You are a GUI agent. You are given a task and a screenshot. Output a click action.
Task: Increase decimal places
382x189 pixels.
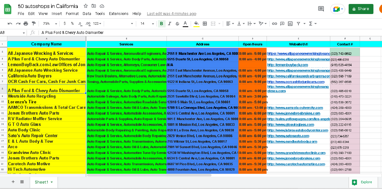[88, 23]
